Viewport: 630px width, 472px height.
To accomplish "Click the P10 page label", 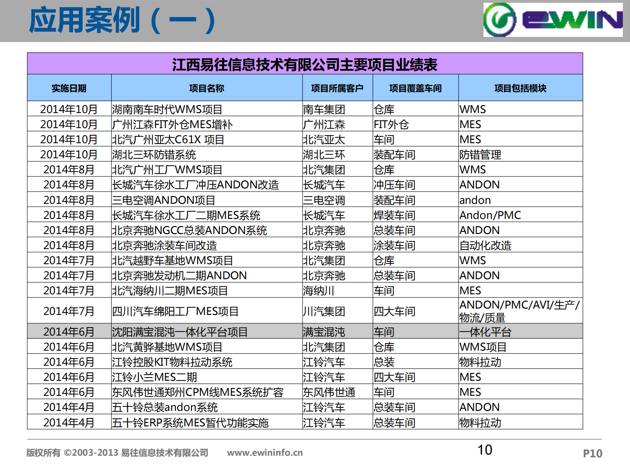I will click(x=592, y=453).
